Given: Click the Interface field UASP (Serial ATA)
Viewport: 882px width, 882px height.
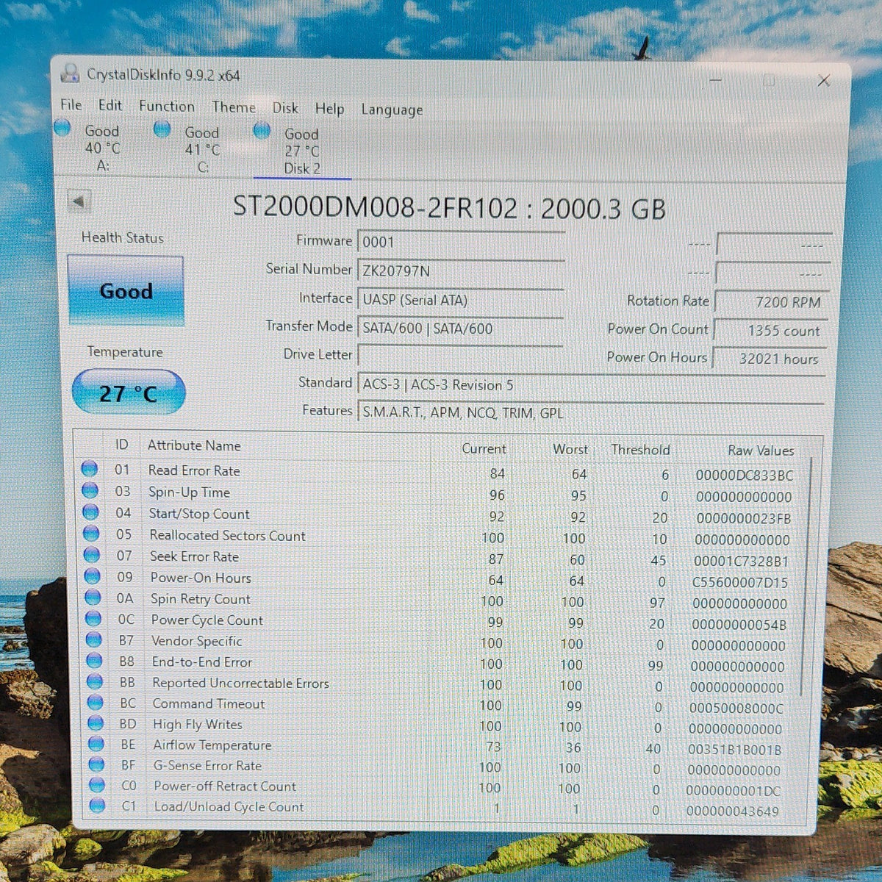Looking at the screenshot, I should click(x=461, y=300).
